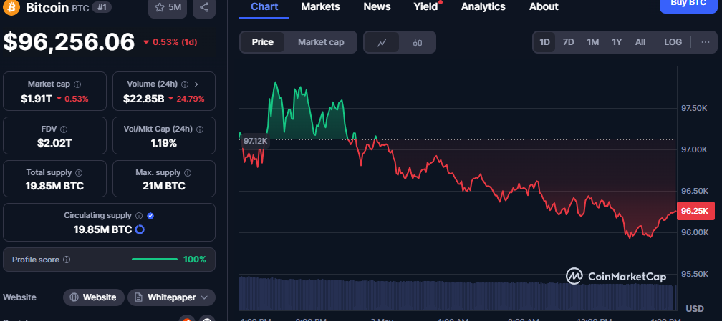This screenshot has width=722, height=321.
Task: Show Total supply info icon
Action: tap(79, 173)
